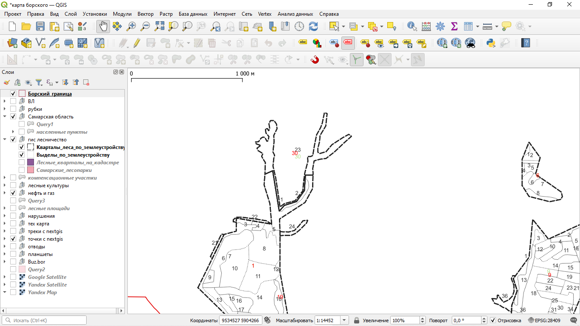Collapse the Самарская область layer group
This screenshot has height=326, width=580.
5,117
